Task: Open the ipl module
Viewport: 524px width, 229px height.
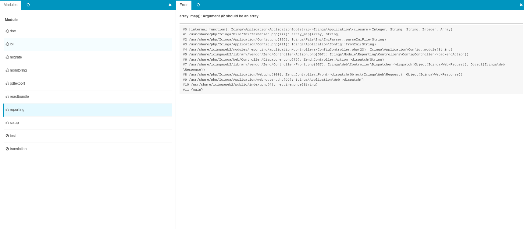Action: 88,44
